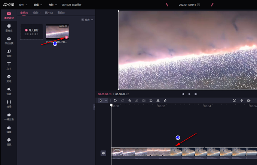Click the edit icon beside project name
Image resolution: width=257 pixels, height=165 pixels.
199,4
